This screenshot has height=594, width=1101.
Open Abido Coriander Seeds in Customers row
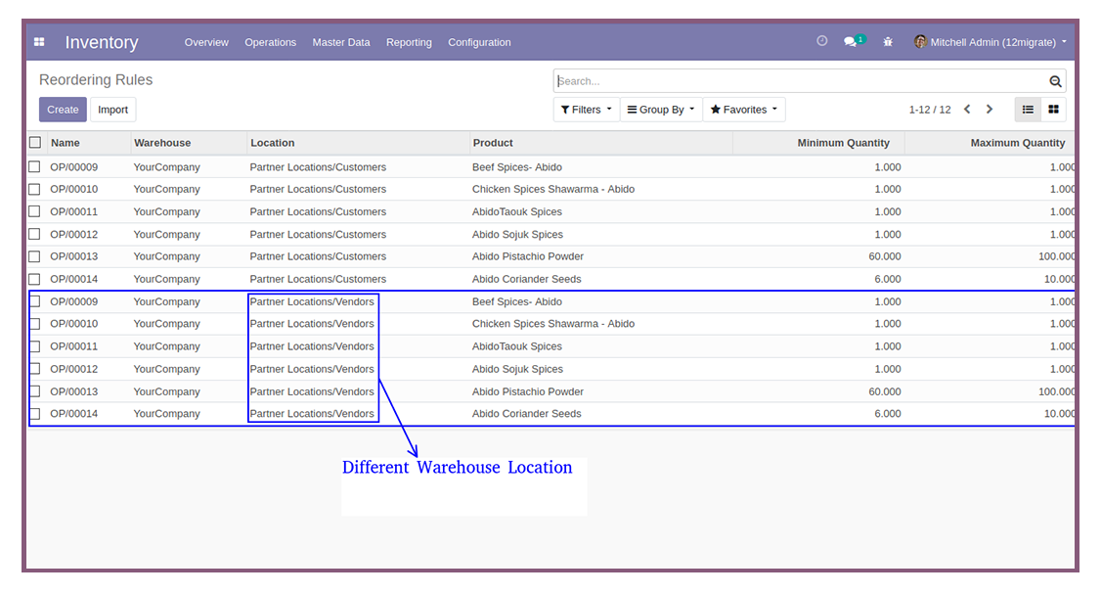click(527, 279)
